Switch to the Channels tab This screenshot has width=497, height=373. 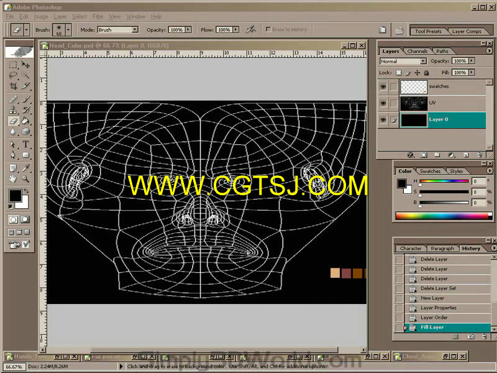[417, 51]
